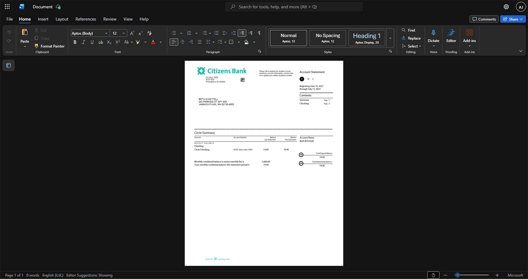Apply subscript formatting

point(109,42)
